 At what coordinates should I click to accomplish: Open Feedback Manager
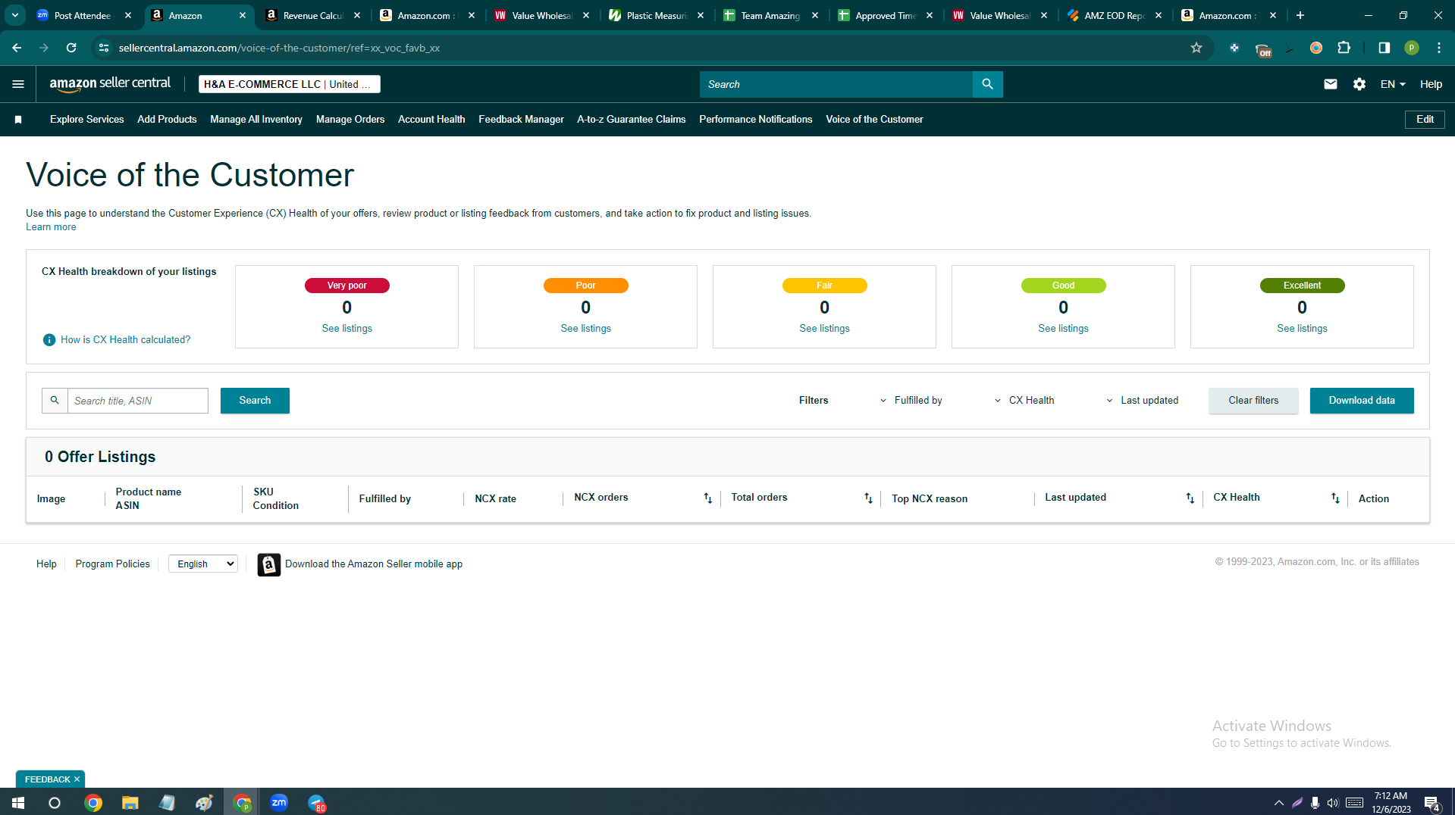click(521, 120)
